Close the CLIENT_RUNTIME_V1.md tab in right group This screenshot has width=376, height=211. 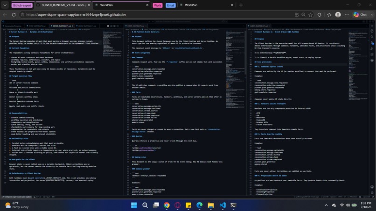coord(270,26)
